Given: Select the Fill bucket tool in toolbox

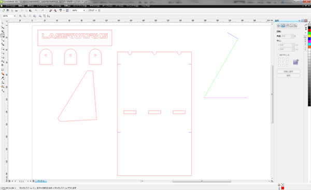Looking at the screenshot, I should point(3,87).
